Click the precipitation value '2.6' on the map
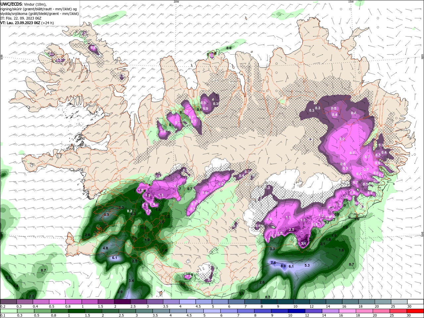Image resolution: width=424 pixels, height=318 pixels. (262, 282)
